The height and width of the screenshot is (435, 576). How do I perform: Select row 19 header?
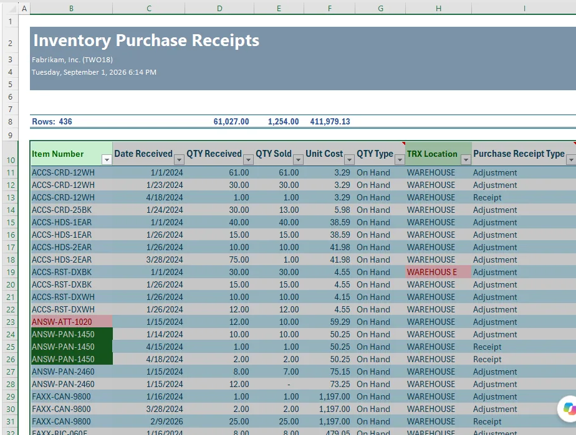click(x=10, y=272)
